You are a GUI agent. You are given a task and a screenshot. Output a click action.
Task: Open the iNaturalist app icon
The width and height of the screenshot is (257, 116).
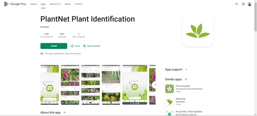[x=170, y=102]
